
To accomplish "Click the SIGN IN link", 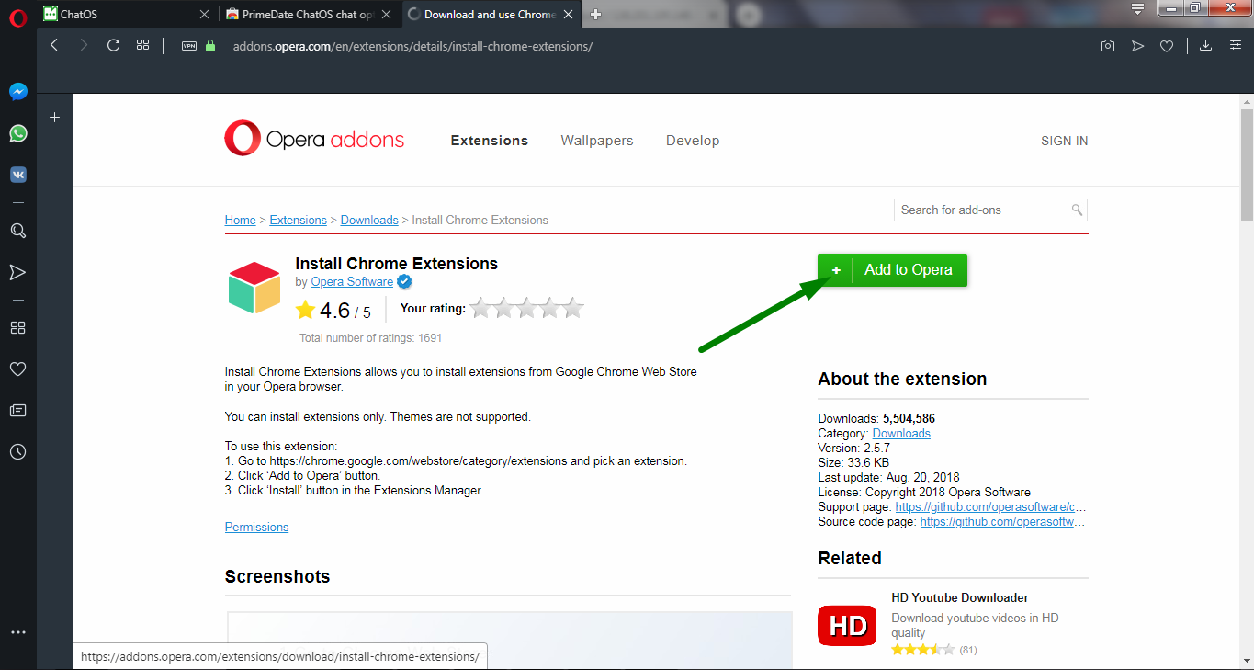I will coord(1064,141).
